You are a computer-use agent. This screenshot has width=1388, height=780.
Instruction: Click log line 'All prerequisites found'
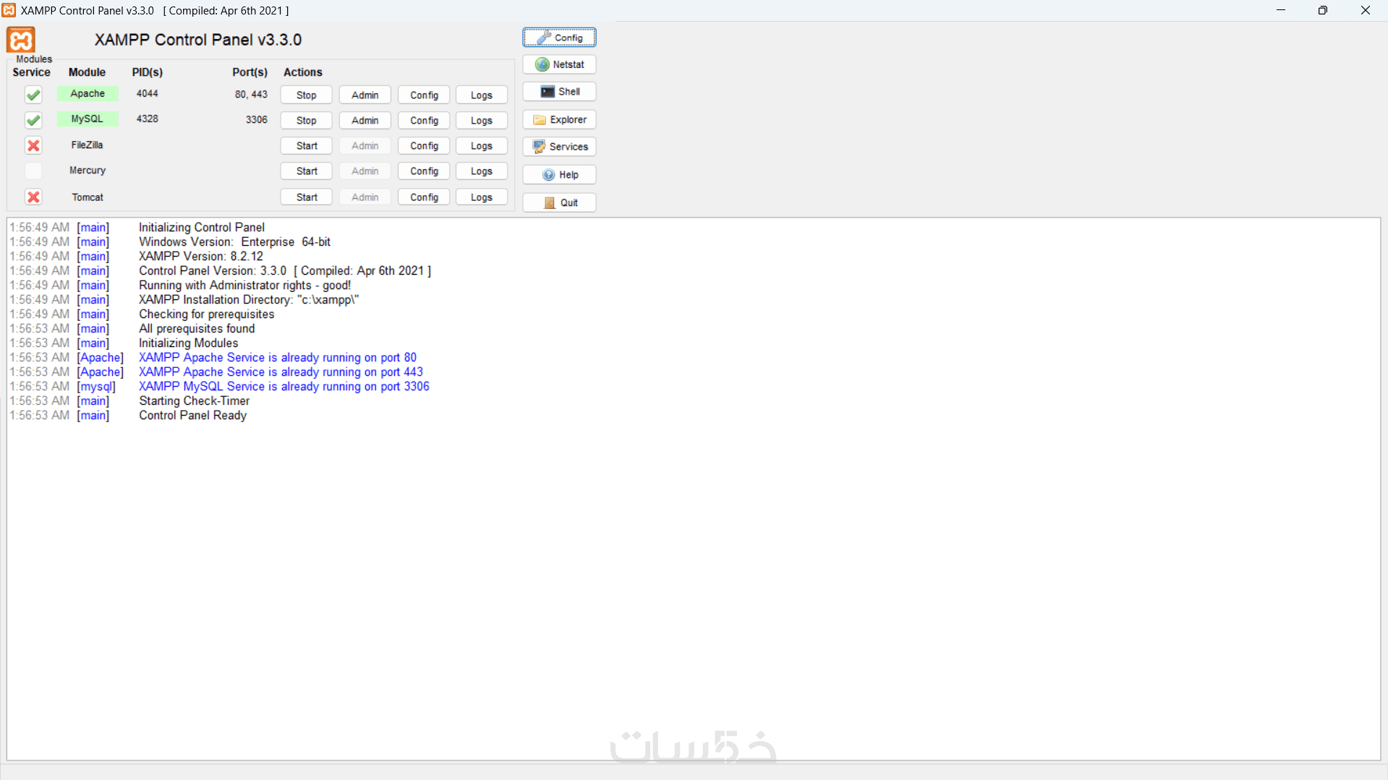197,328
